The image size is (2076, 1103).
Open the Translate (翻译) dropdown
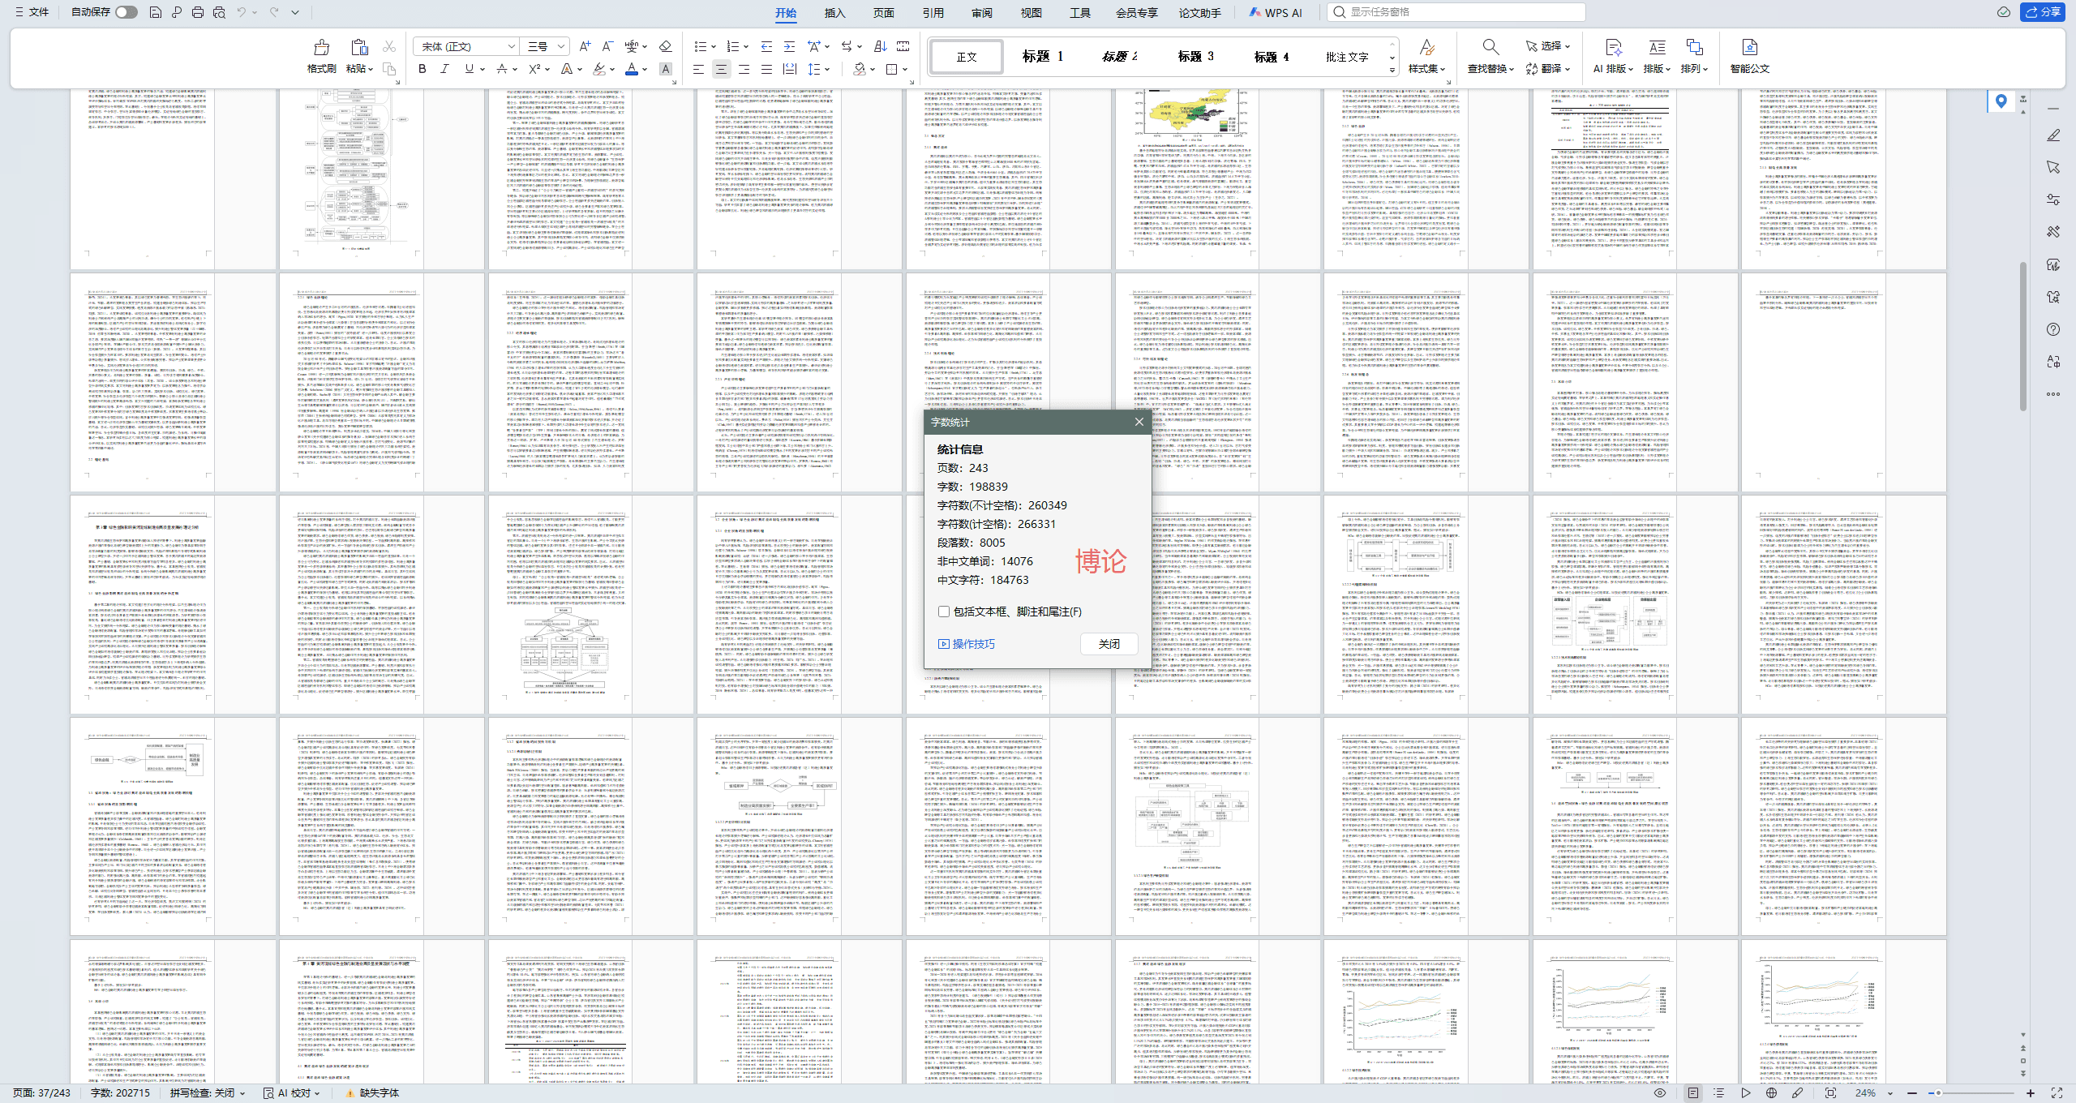pyautogui.click(x=1548, y=69)
